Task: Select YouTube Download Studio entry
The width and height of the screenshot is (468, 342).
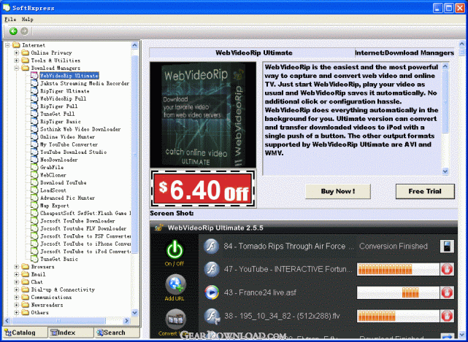Action: point(74,152)
